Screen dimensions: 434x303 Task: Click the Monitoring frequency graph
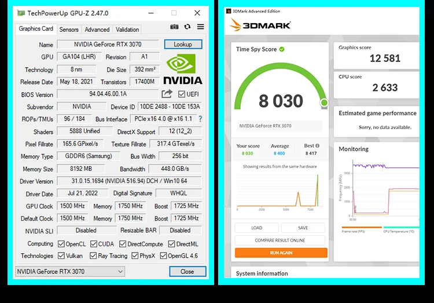(x=379, y=190)
